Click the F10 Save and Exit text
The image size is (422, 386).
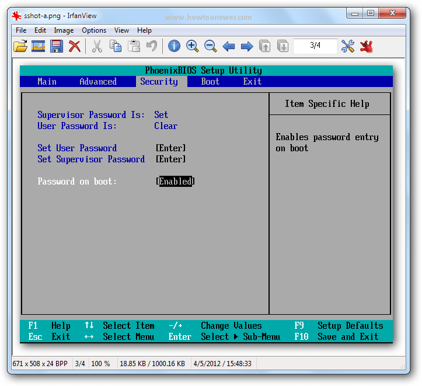(x=336, y=336)
